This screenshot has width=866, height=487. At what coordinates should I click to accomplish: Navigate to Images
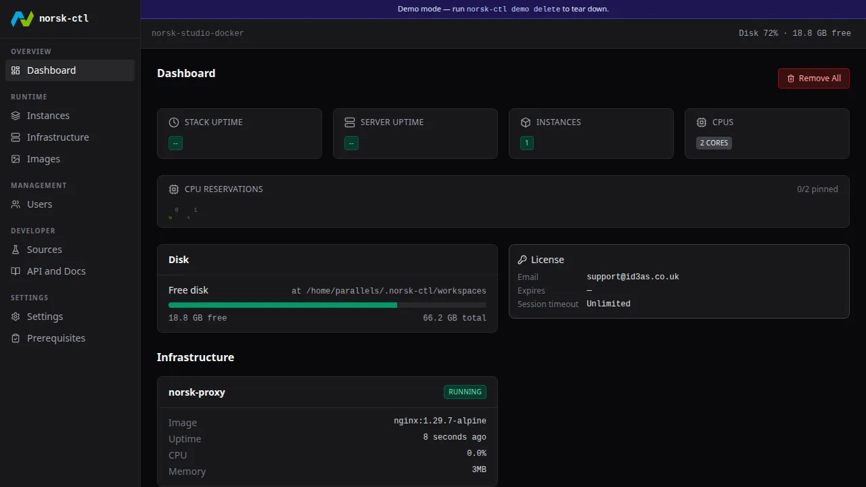click(x=70, y=159)
